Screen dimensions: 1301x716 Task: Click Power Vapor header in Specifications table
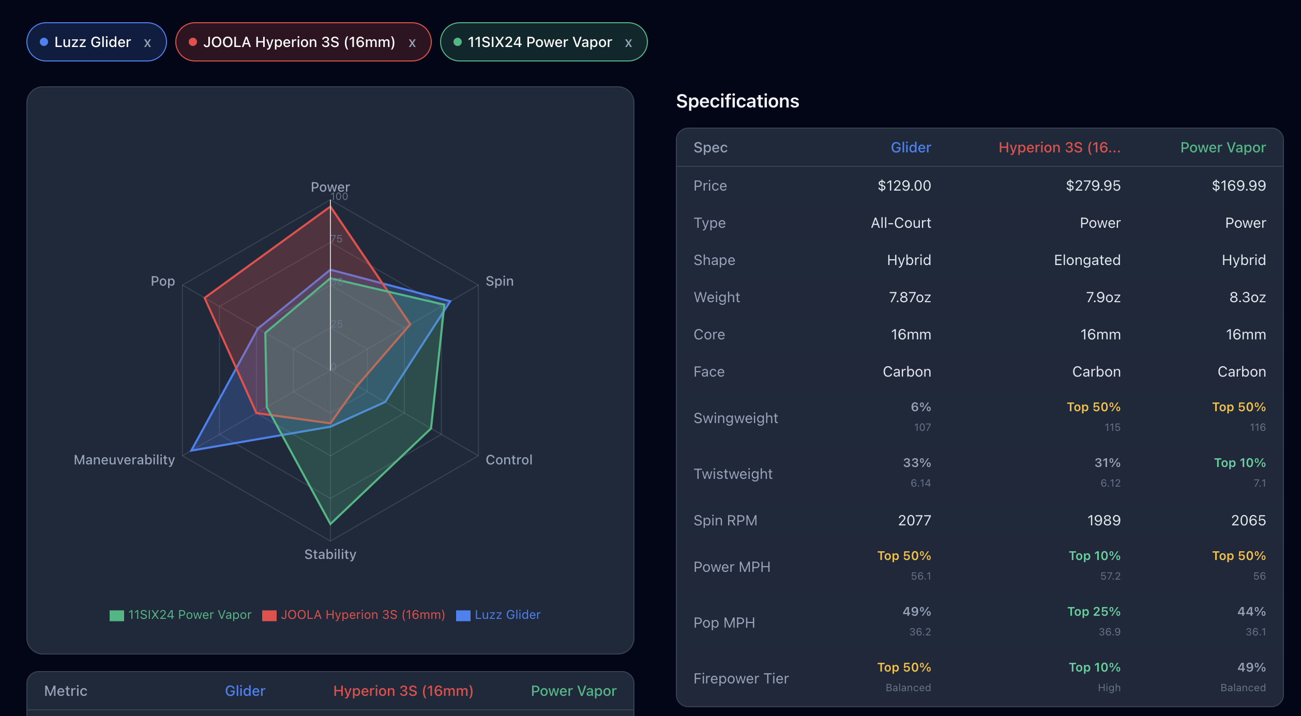coord(1222,148)
